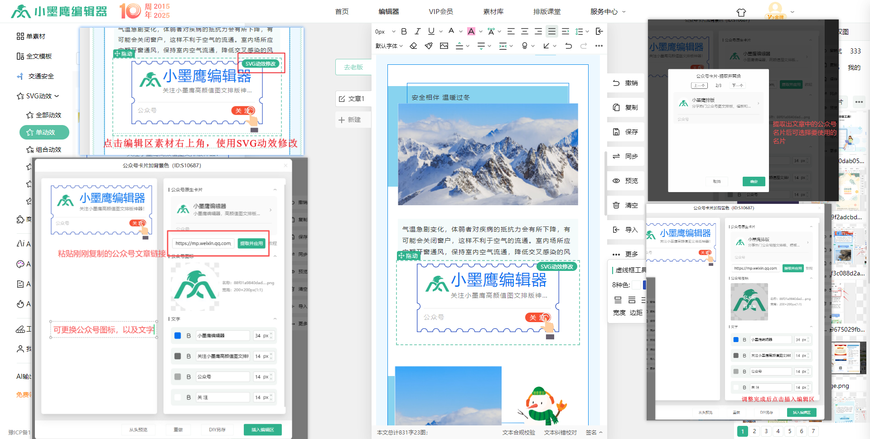The image size is (870, 439).
Task: Set paragraph alignment to center
Action: click(525, 31)
